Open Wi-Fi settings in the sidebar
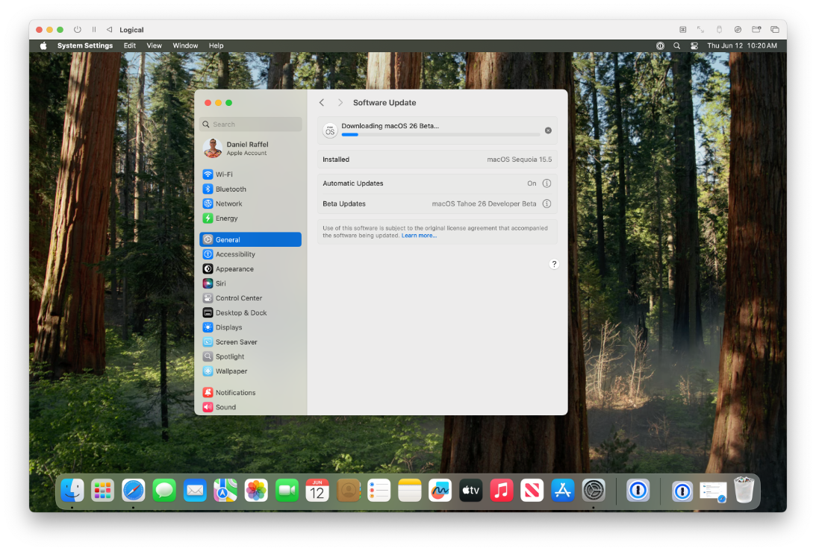The height and width of the screenshot is (551, 816). [250, 174]
